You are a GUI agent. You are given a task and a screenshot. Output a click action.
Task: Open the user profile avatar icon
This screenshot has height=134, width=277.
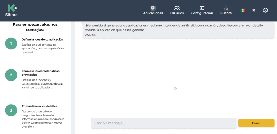[265, 10]
